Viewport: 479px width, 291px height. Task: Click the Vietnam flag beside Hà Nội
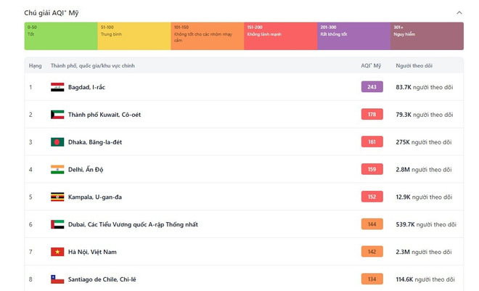tap(57, 252)
